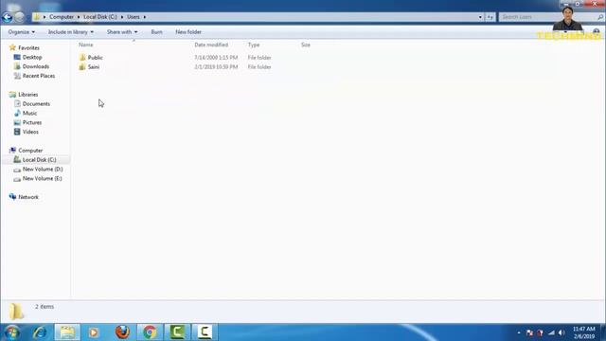
Task: Open the green Camtasia taskbar icon
Action: (x=177, y=332)
